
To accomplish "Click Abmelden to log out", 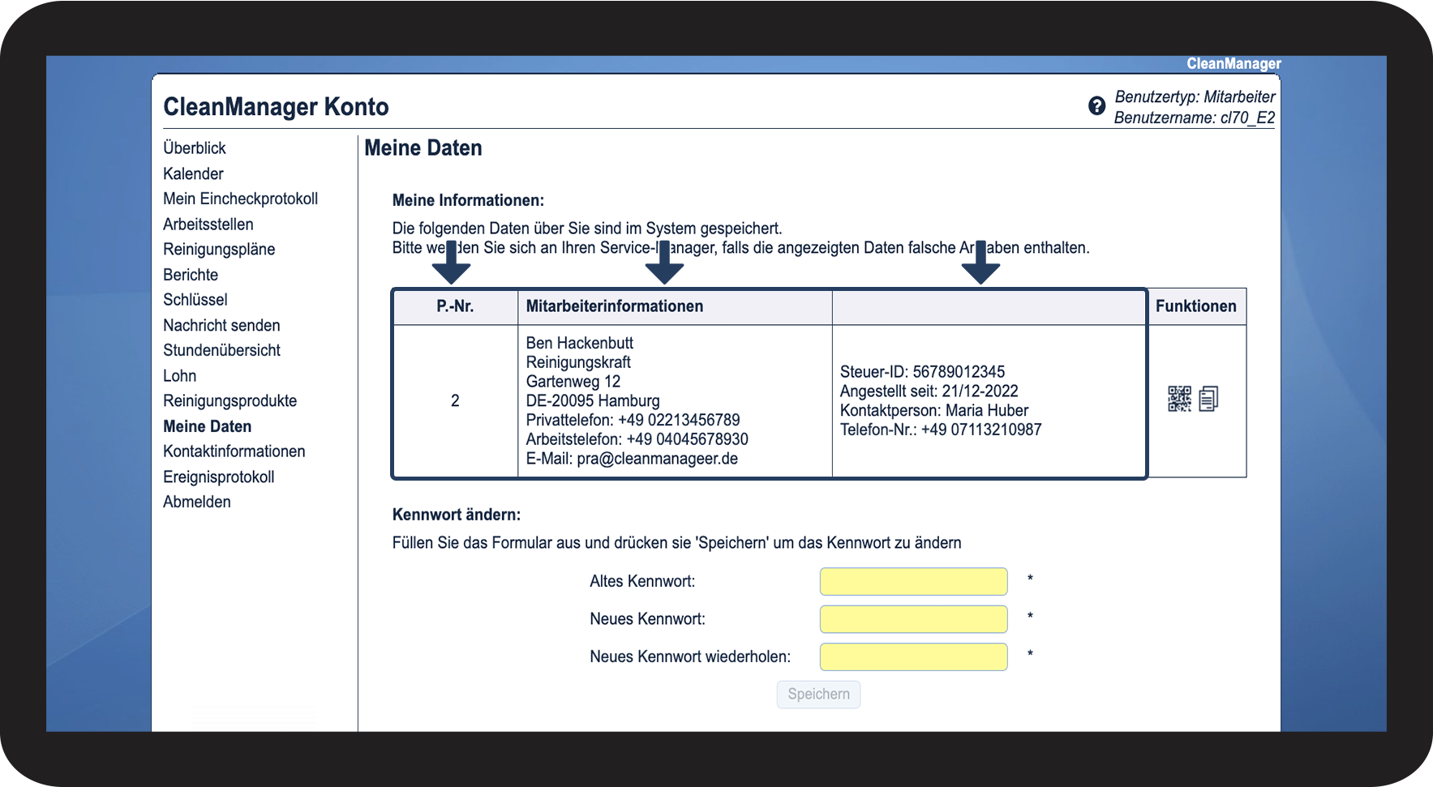I will pos(197,503).
